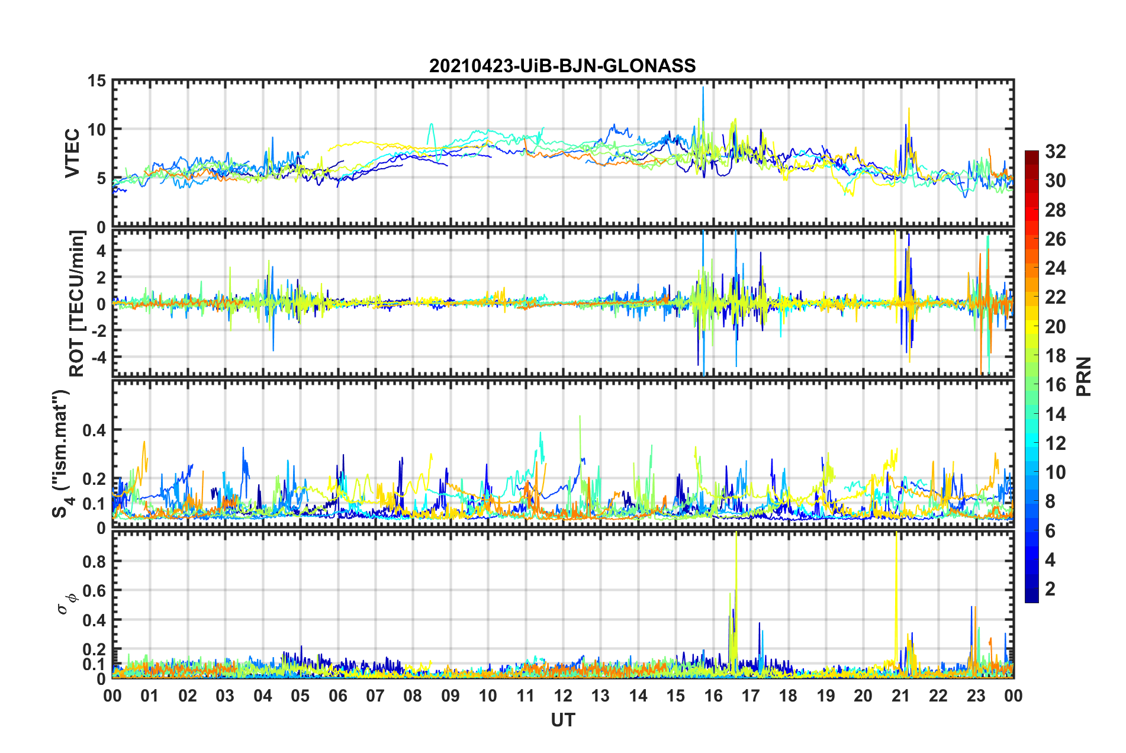Click x-axis tick label 21
This screenshot has width=1126, height=753.
pyautogui.click(x=900, y=696)
